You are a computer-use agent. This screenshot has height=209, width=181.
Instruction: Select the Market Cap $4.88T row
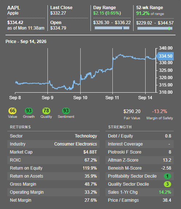coord(53,152)
